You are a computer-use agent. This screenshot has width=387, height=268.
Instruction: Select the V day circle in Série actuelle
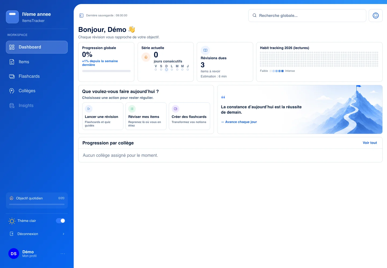(x=156, y=70)
